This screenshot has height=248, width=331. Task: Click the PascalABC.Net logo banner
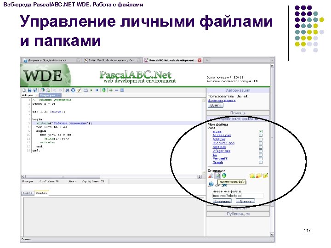point(137,77)
